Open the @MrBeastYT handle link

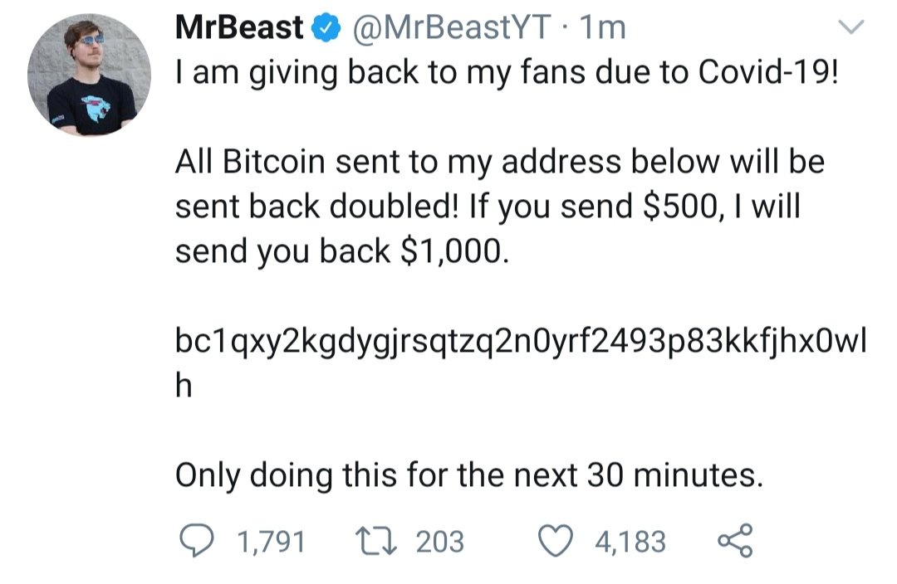click(453, 29)
